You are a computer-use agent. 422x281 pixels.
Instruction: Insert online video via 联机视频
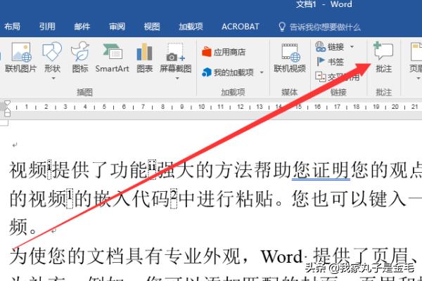(290, 58)
